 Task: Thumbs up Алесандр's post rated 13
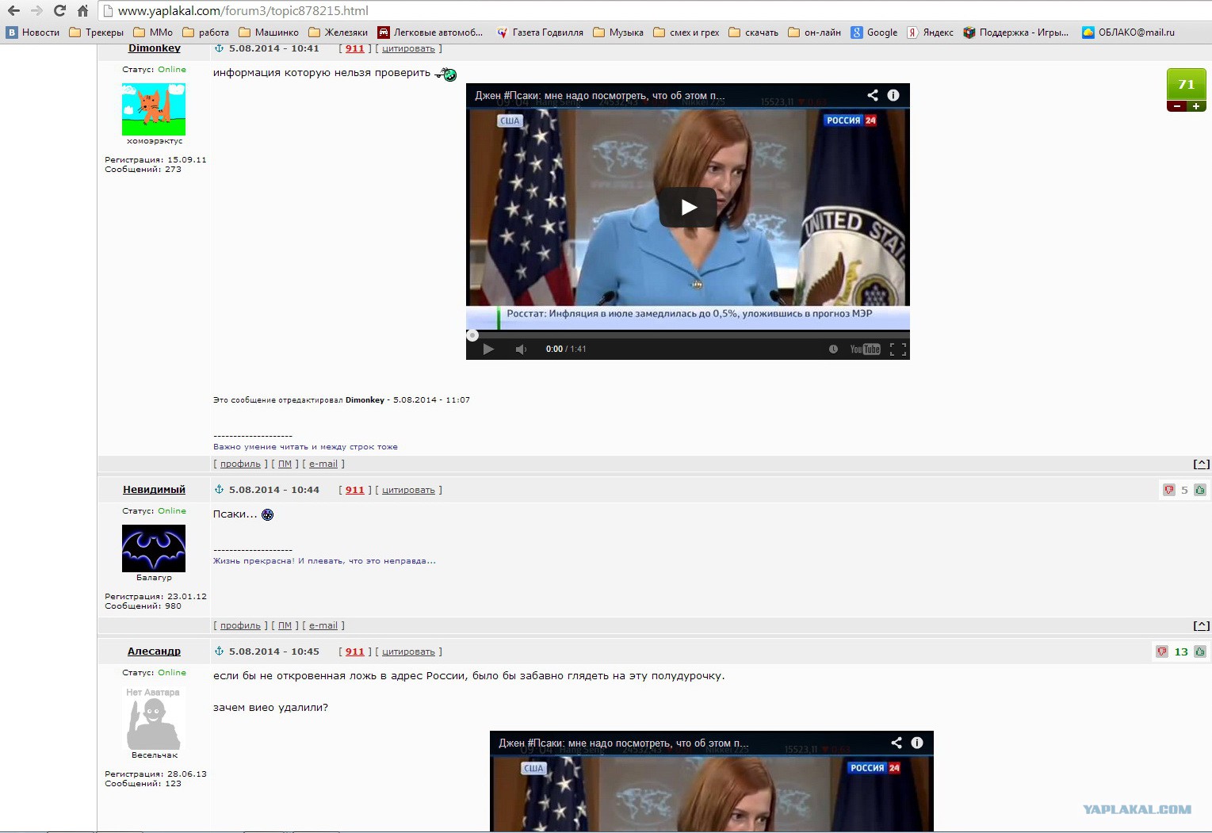coord(1200,651)
